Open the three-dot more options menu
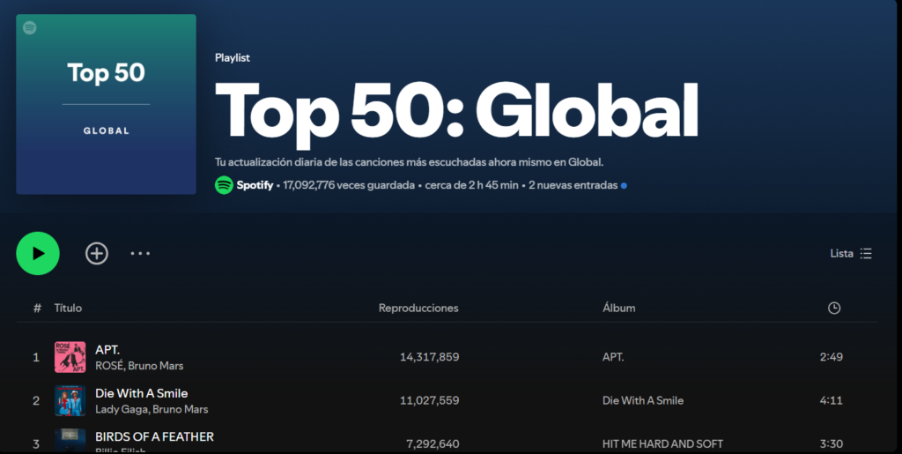 pyautogui.click(x=140, y=254)
